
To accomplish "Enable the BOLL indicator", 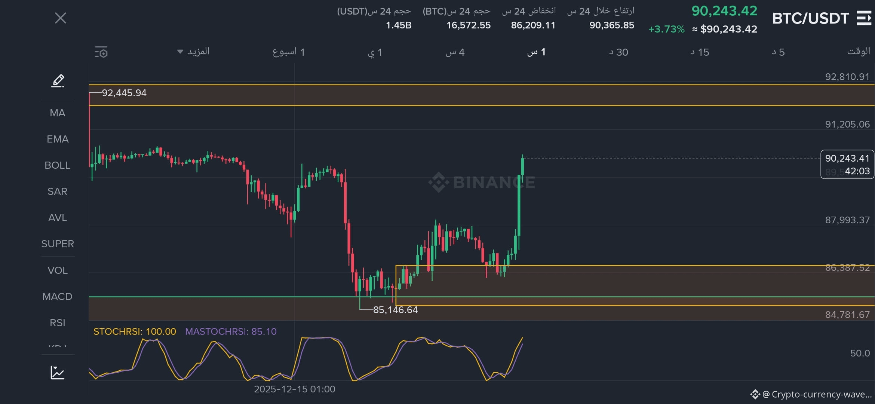I will point(58,165).
